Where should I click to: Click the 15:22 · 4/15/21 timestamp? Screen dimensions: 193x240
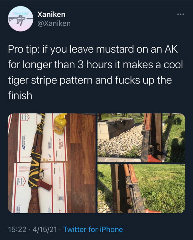(x=32, y=229)
